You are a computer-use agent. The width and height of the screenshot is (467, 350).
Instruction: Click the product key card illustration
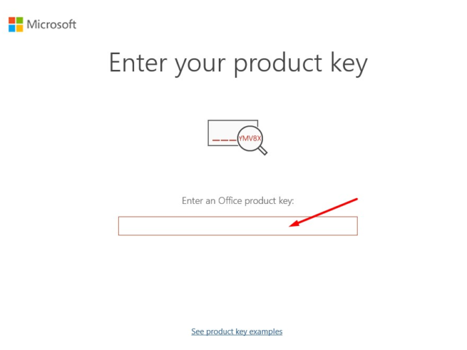click(222, 133)
